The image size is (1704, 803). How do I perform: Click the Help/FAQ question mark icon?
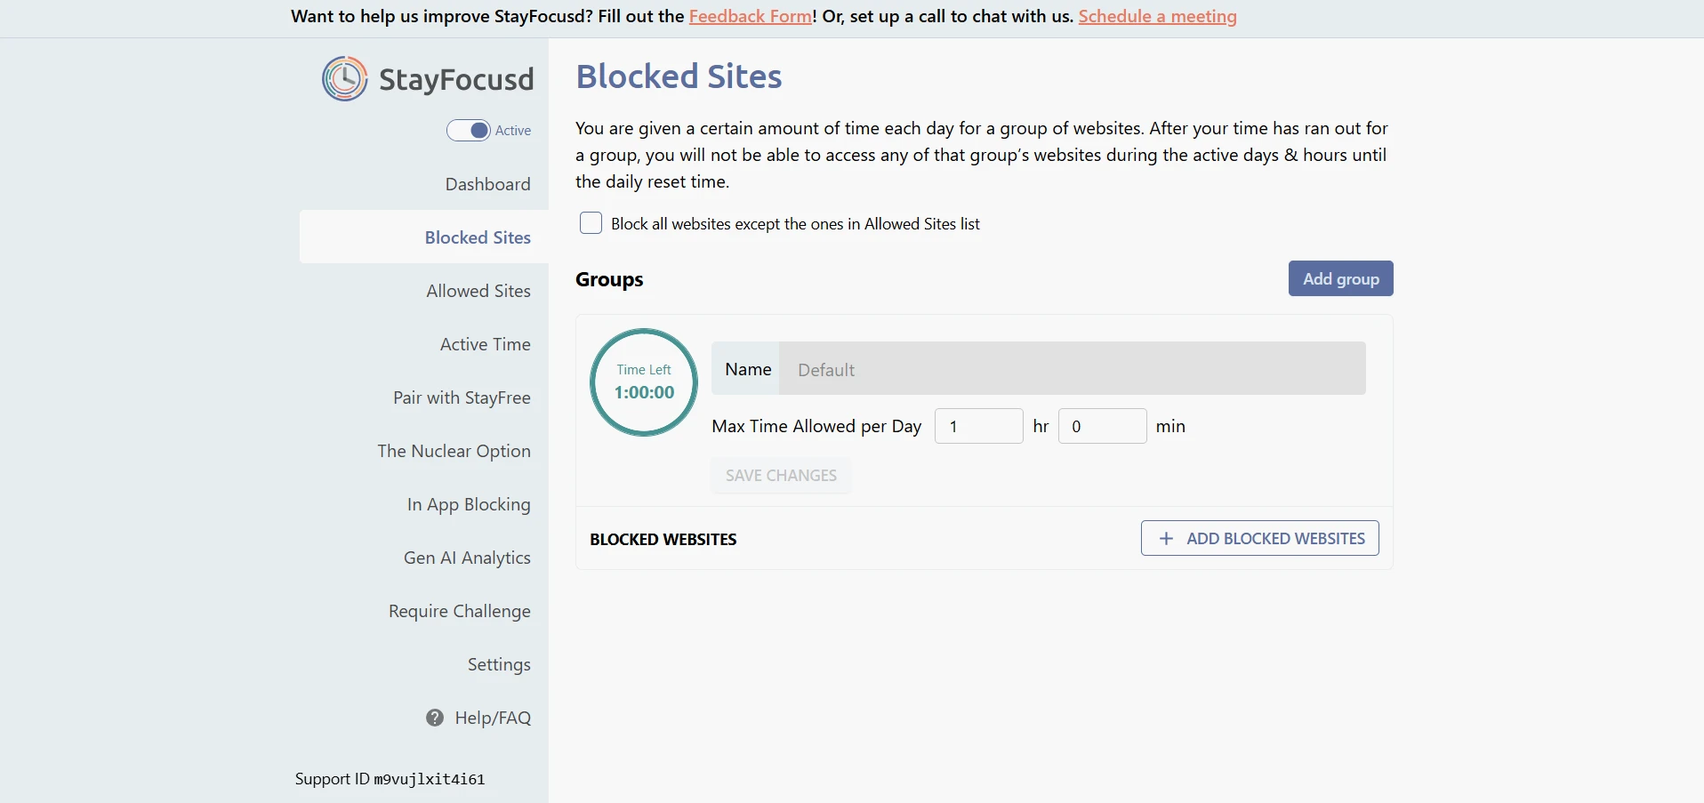pyautogui.click(x=435, y=718)
